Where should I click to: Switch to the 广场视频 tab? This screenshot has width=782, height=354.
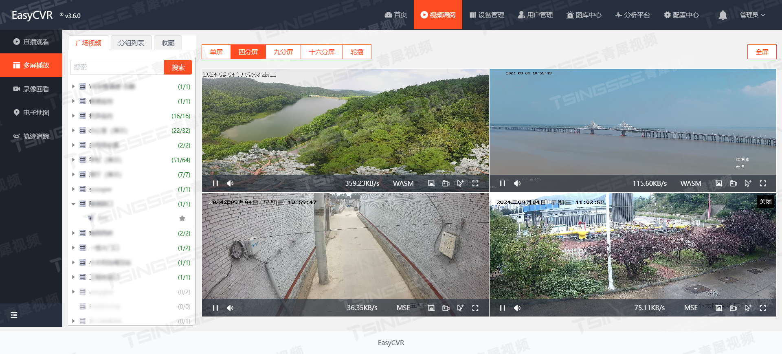(x=88, y=43)
